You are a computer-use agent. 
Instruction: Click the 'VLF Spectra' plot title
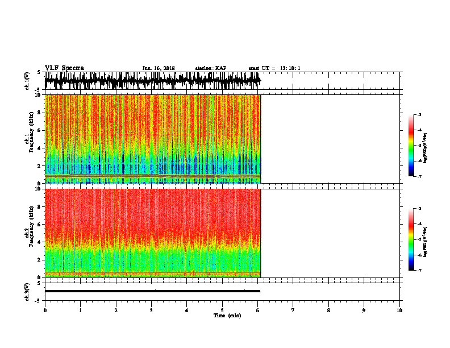pyautogui.click(x=64, y=68)
